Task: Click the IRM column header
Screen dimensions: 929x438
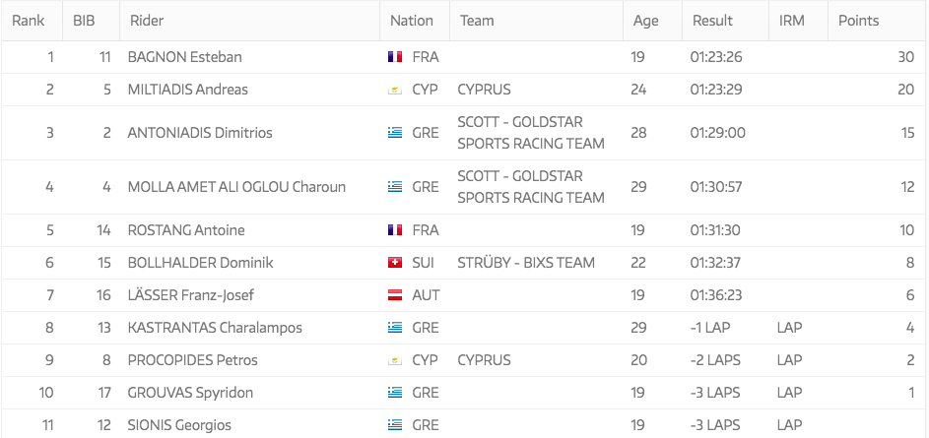Action: click(791, 21)
